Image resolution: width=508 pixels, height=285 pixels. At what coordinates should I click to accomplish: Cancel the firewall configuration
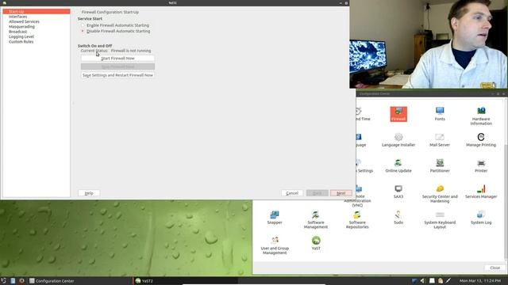tap(292, 193)
